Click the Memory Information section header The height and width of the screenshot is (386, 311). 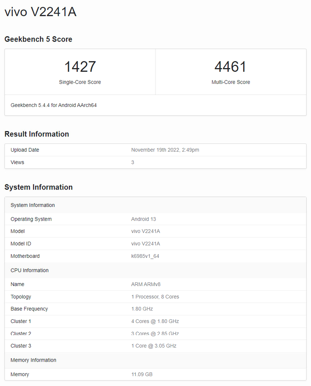pos(155,360)
